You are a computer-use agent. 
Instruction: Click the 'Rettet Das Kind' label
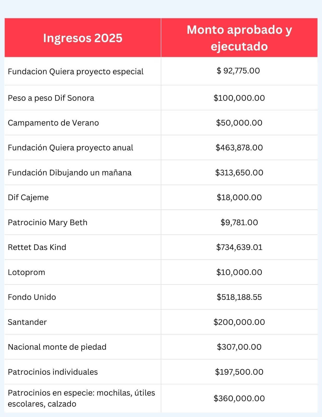click(37, 247)
